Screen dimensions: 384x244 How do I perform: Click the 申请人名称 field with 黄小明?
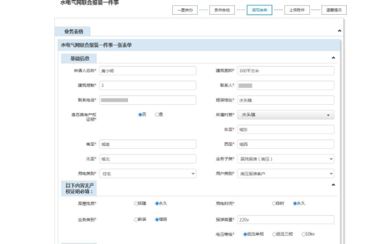pos(148,71)
